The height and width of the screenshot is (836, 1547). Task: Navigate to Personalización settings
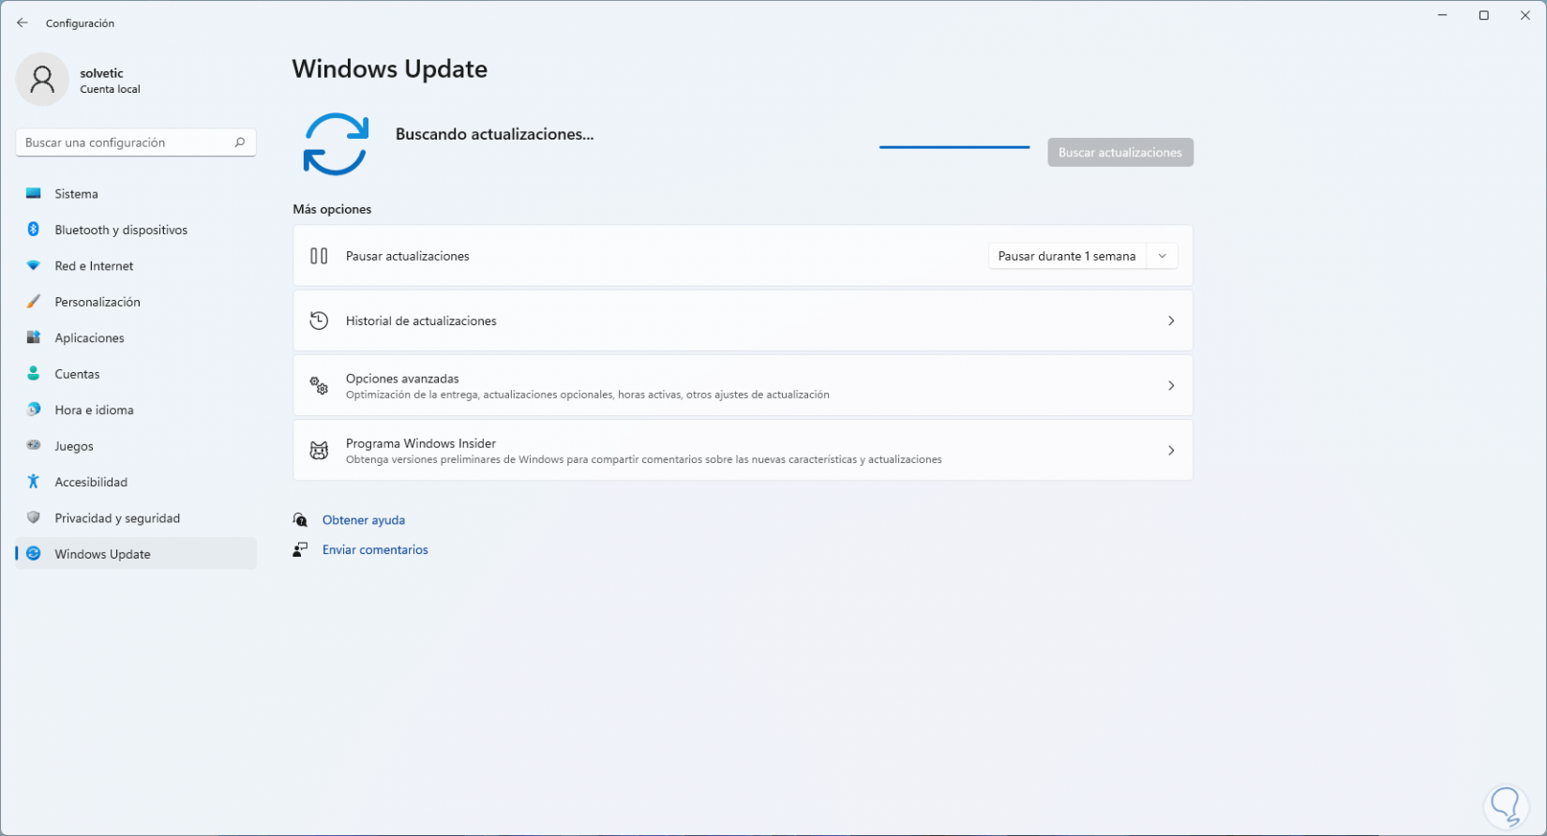(x=136, y=302)
